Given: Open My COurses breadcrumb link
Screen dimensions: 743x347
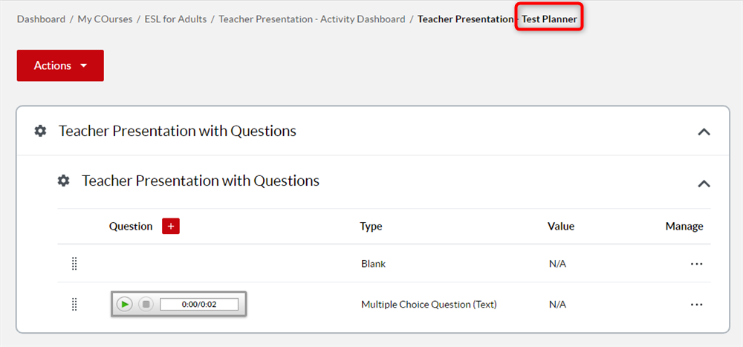Looking at the screenshot, I should pyautogui.click(x=104, y=19).
